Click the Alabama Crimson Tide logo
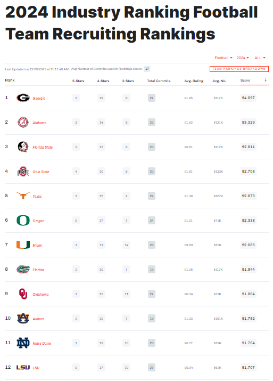This screenshot has width=273, height=381. tap(23, 122)
